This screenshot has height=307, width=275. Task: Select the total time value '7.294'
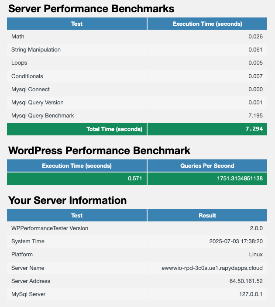254,129
